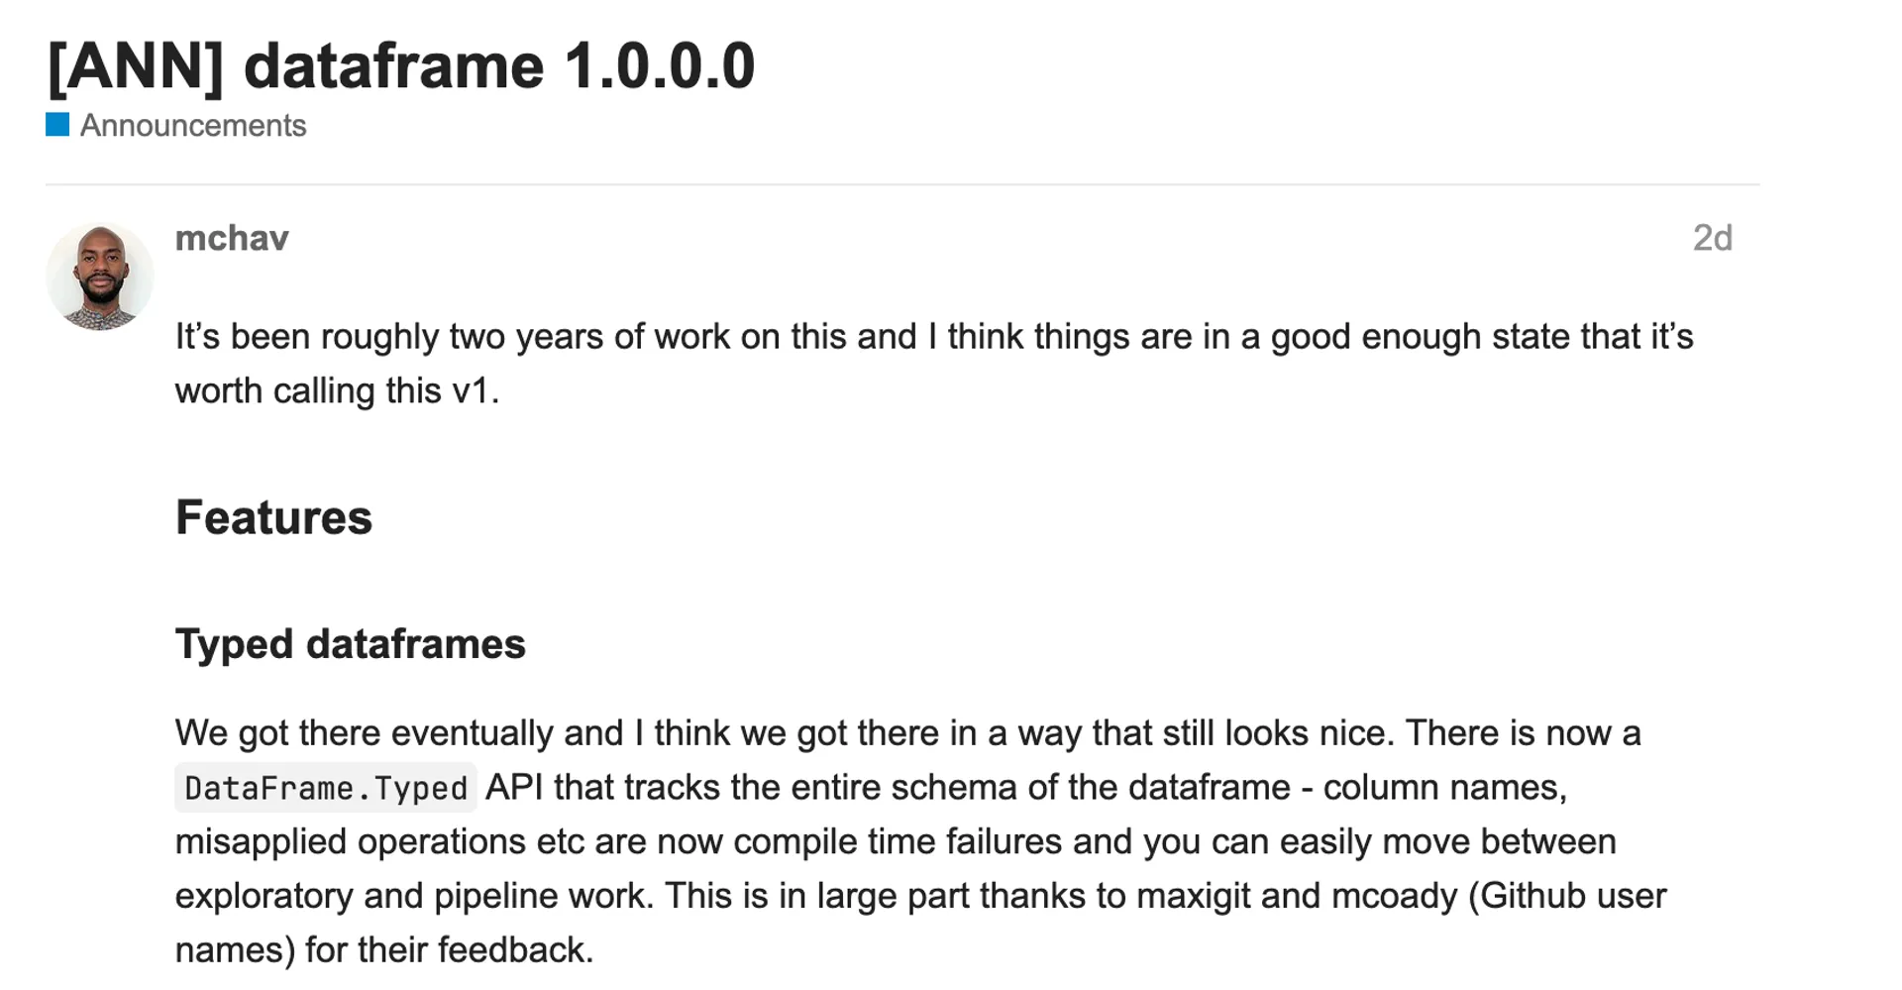Click the Features heading
1902x990 pixels.
tap(273, 517)
